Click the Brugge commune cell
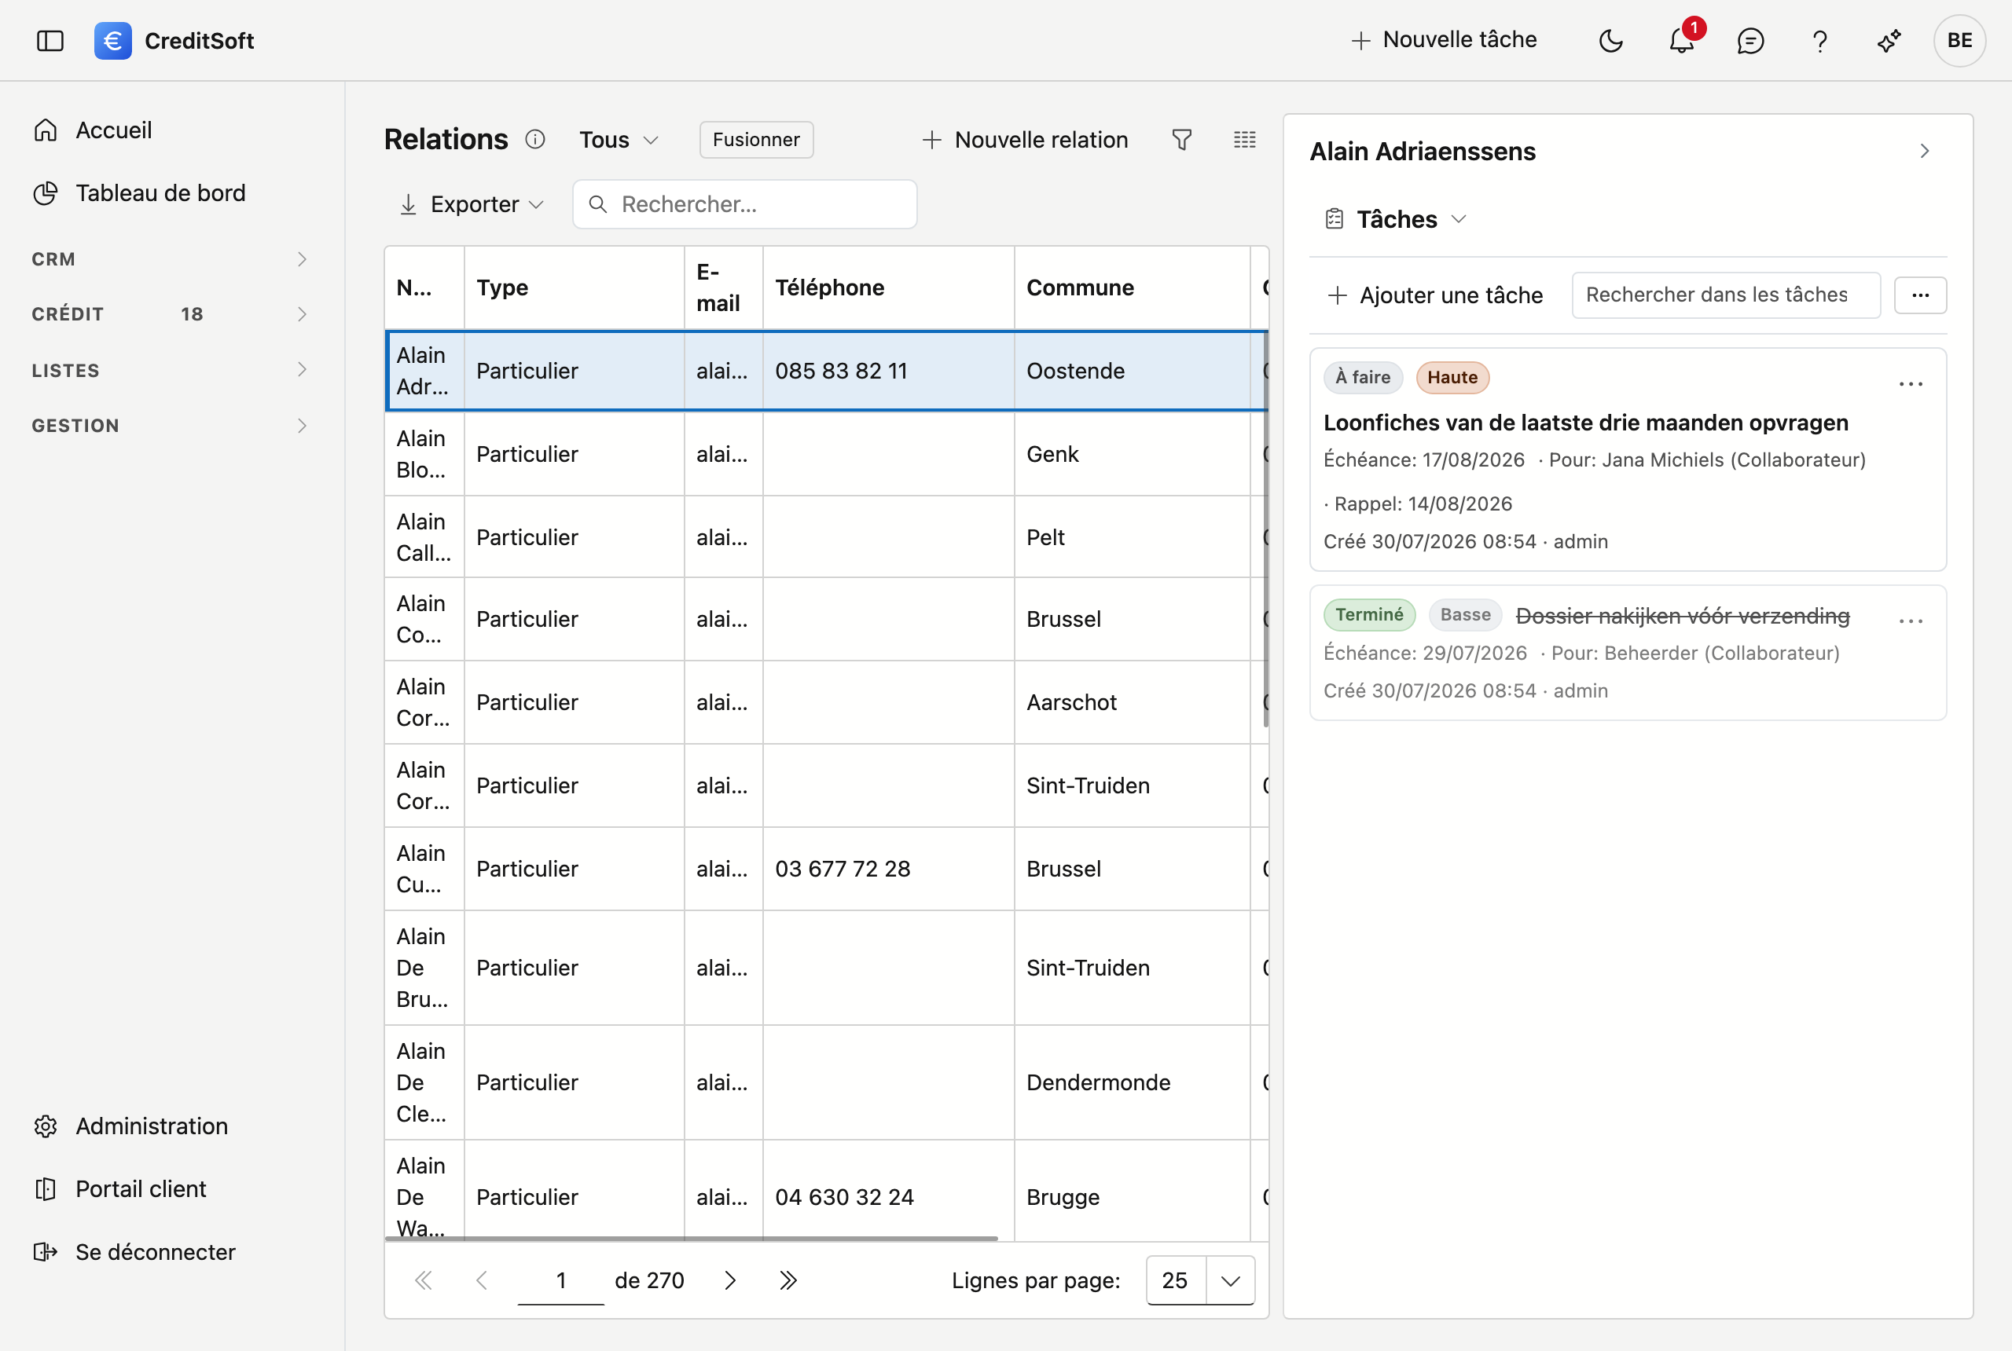The width and height of the screenshot is (2012, 1351). pos(1132,1197)
